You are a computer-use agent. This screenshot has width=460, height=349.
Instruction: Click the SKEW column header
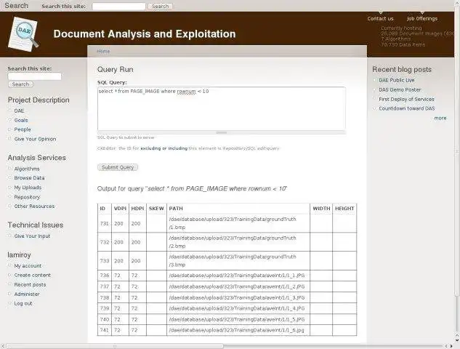(156, 209)
